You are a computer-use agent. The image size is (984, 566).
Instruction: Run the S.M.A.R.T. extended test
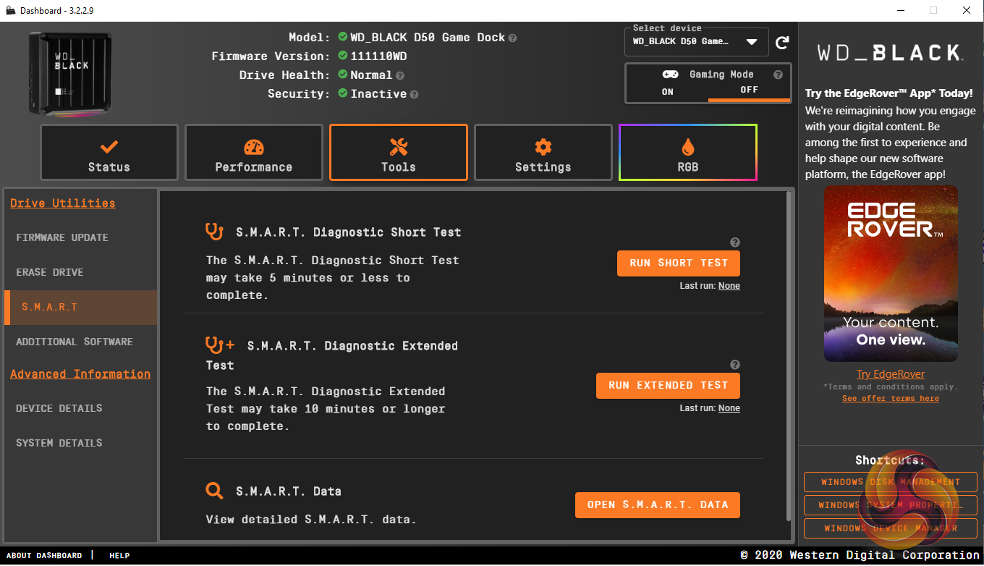coord(668,386)
